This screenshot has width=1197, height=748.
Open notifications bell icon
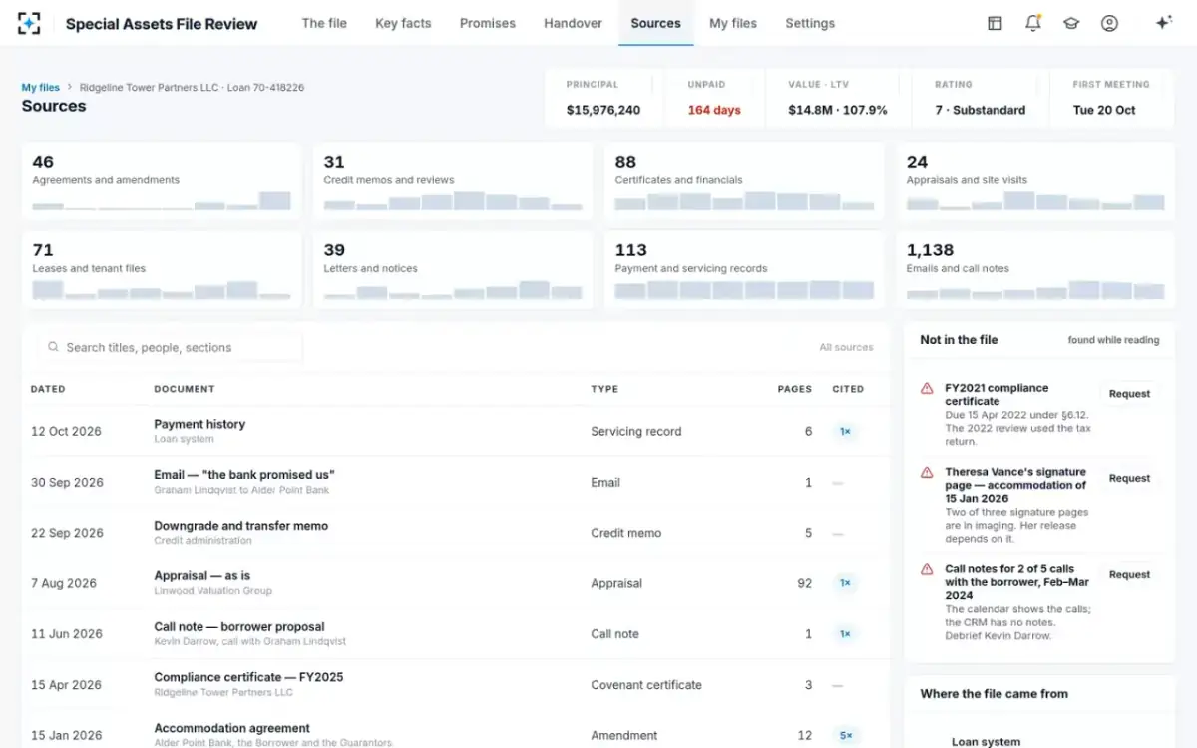pos(1033,23)
